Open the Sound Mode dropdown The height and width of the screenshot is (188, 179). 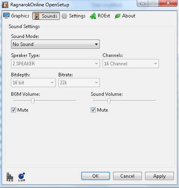[55, 44]
